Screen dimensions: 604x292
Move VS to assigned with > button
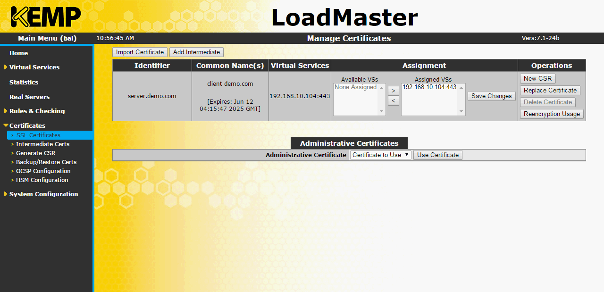click(x=394, y=91)
